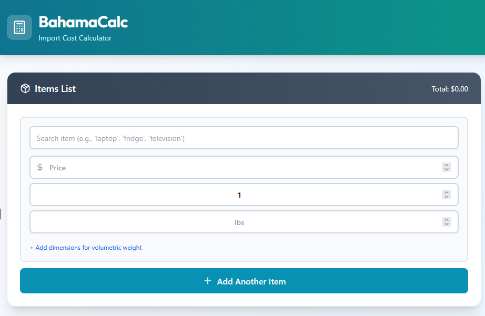Viewport: 485px width, 316px height.
Task: Click the Total: $0.00 amount
Action: [x=450, y=89]
